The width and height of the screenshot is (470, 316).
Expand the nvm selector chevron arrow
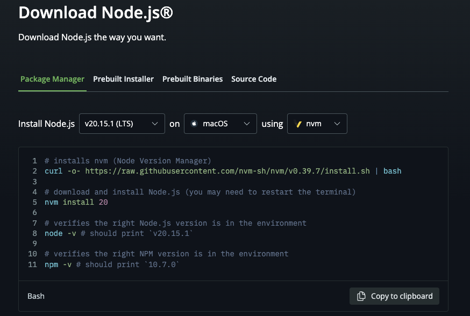pos(337,124)
